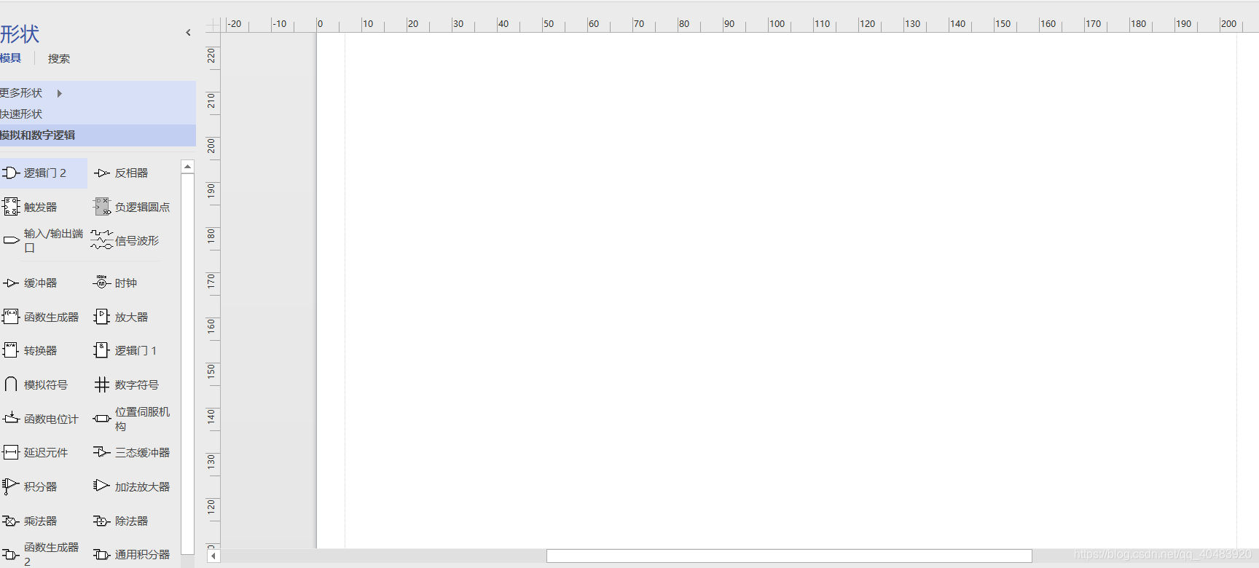Pick the 触发器 flip-flop shape

30,207
